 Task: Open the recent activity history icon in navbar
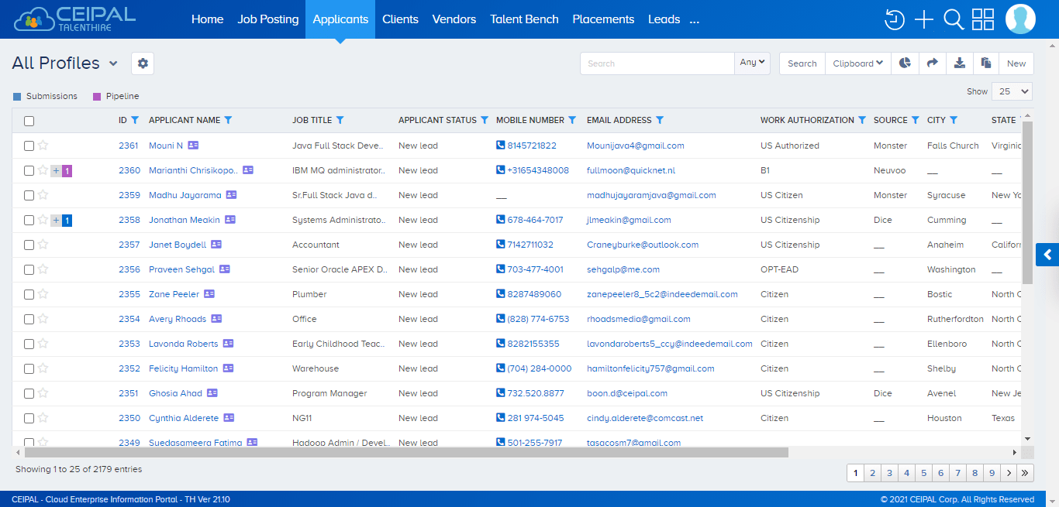coord(894,19)
